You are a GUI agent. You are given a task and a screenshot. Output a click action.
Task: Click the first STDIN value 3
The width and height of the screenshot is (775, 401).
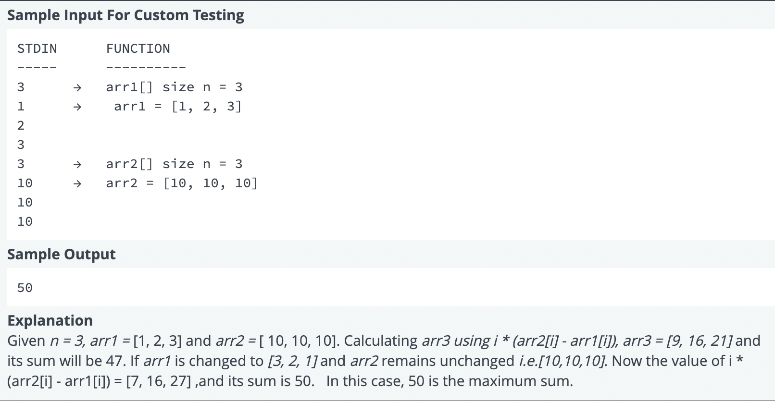click(21, 87)
